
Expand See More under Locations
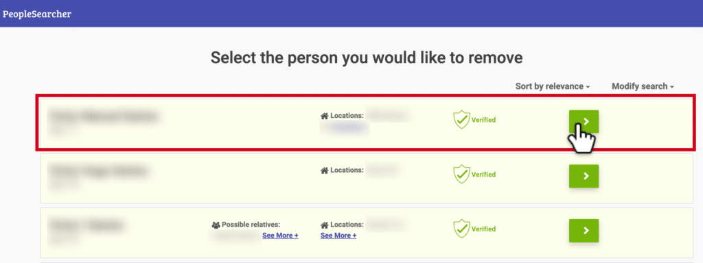click(x=338, y=236)
